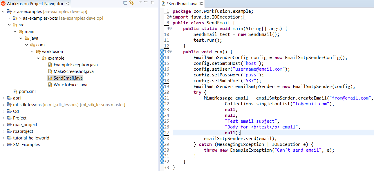Click the main folder icon
374x171 pixels.
[21, 32]
